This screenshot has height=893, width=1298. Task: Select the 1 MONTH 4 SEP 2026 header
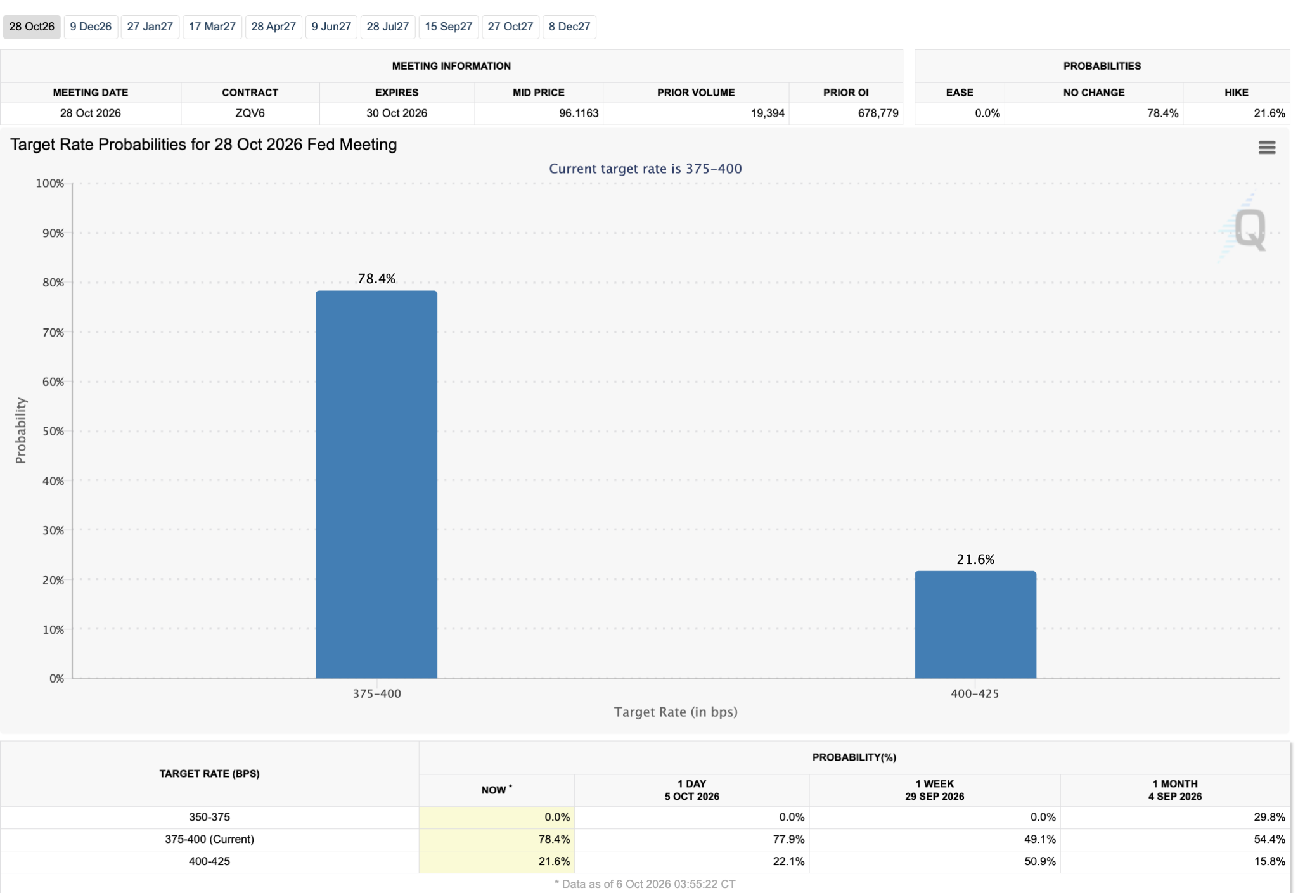(1175, 790)
